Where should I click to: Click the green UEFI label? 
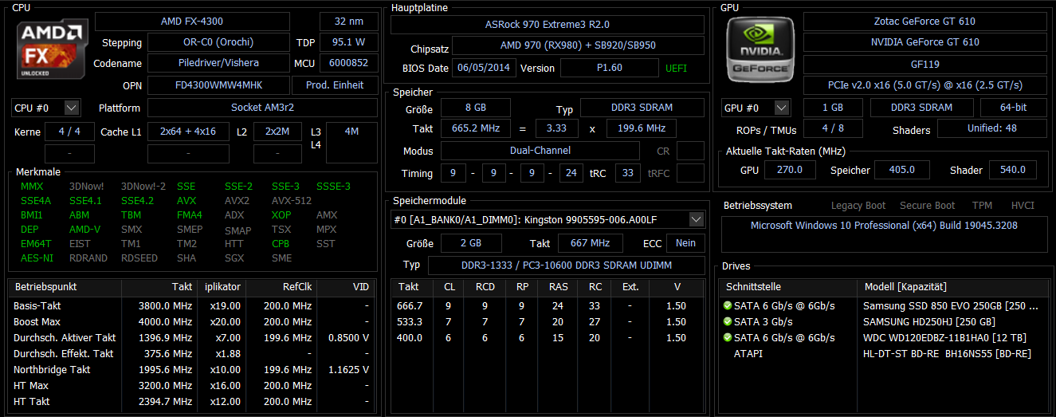(x=676, y=69)
